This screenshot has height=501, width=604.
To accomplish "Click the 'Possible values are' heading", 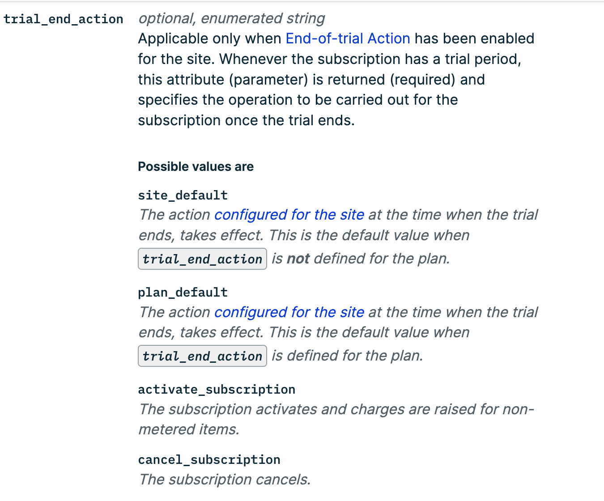I will [x=196, y=167].
